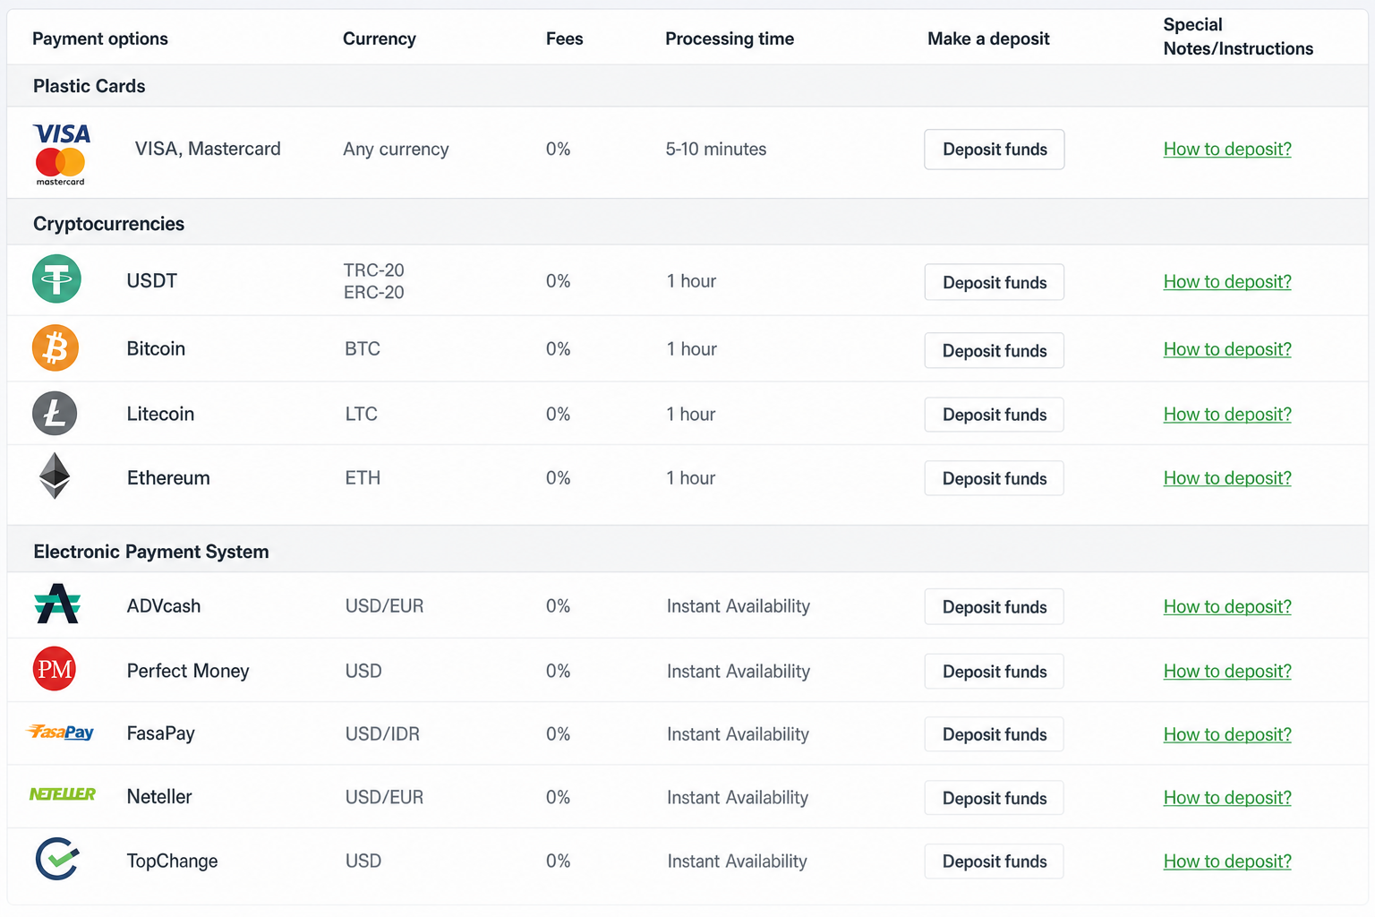
Task: Click the Fees column header
Action: pos(565,39)
